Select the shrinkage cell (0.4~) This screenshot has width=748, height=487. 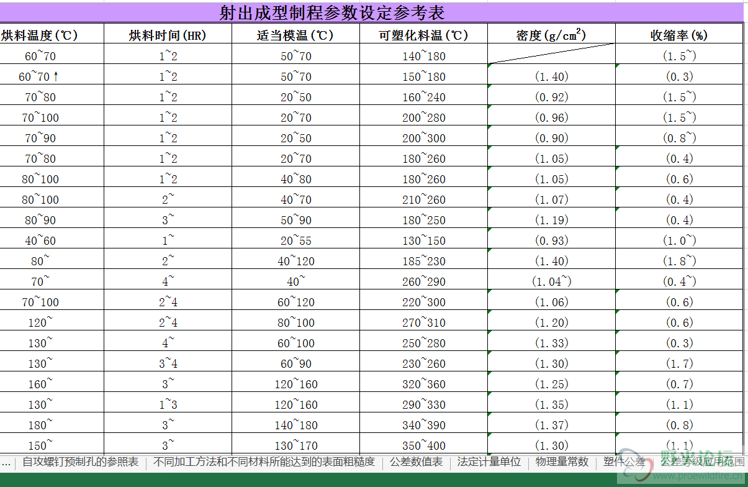click(679, 280)
